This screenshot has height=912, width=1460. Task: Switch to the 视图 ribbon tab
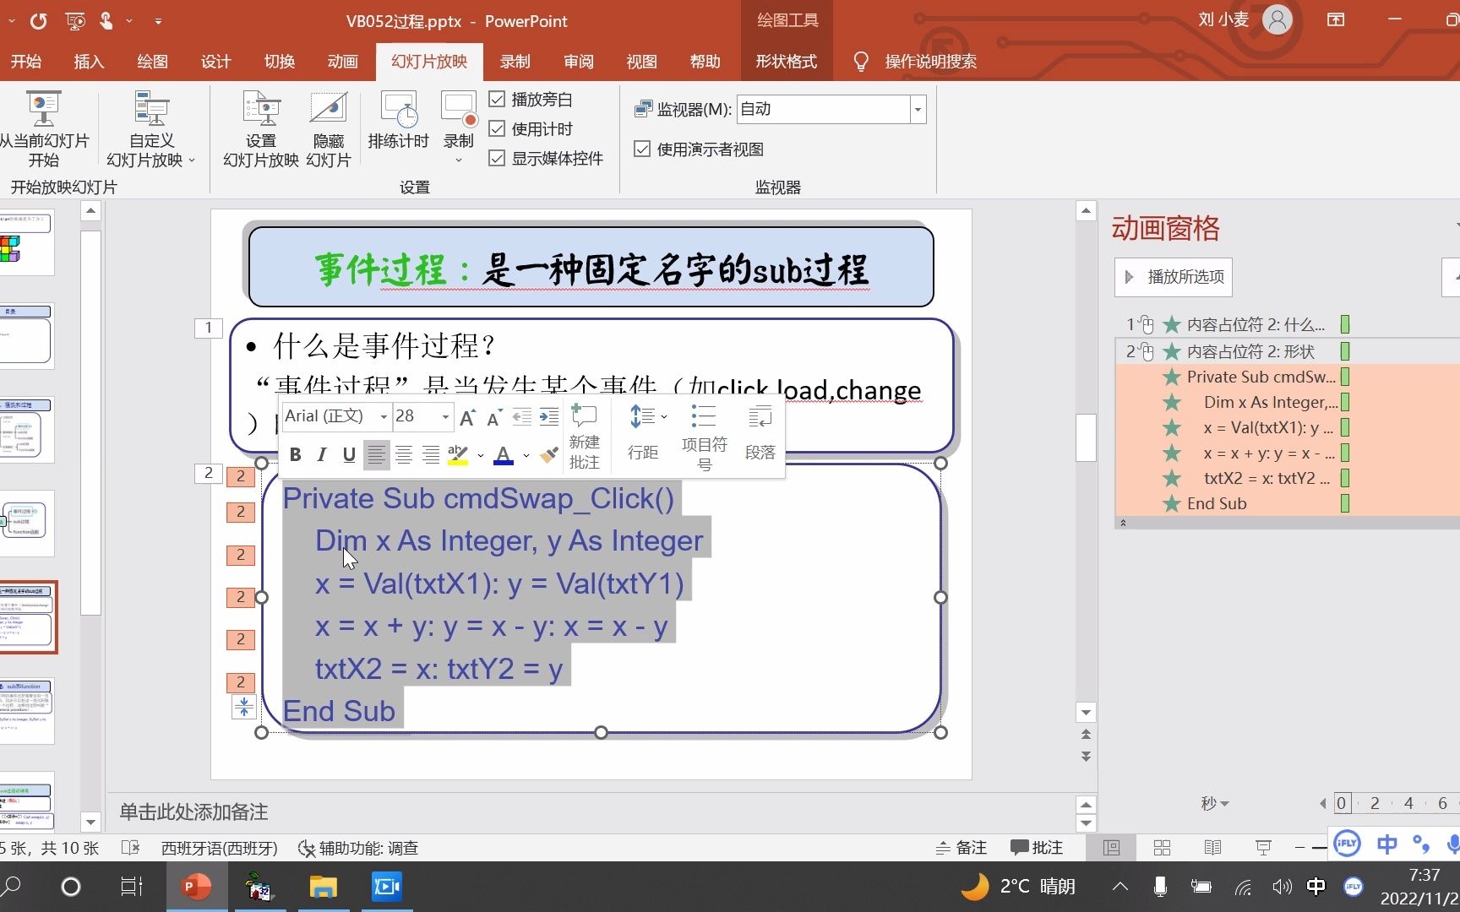pos(641,61)
